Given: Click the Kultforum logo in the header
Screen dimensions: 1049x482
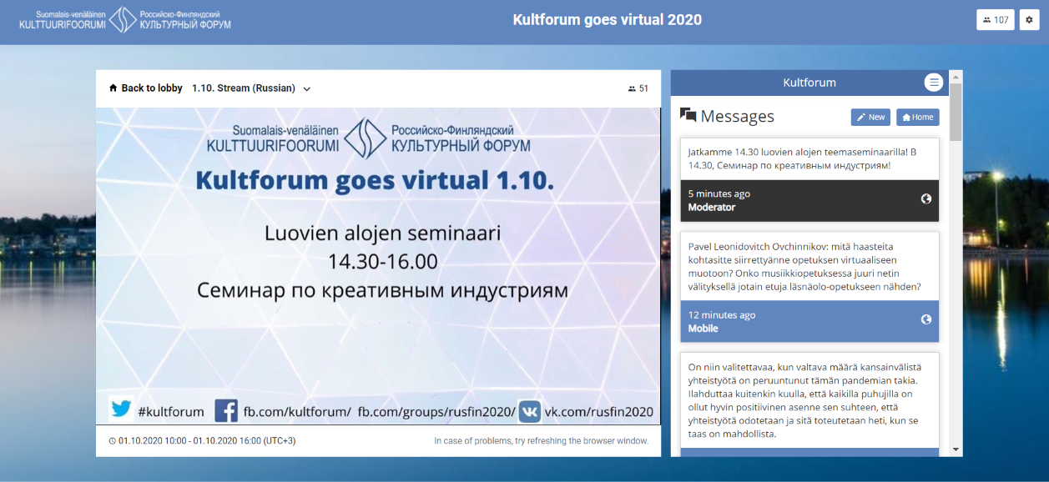Looking at the screenshot, I should 125,20.
